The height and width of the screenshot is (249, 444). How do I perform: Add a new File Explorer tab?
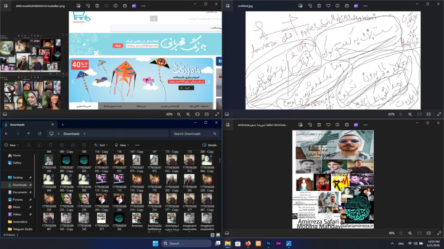pyautogui.click(x=62, y=124)
